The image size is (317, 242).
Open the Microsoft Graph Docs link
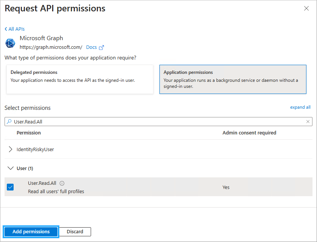click(x=91, y=47)
